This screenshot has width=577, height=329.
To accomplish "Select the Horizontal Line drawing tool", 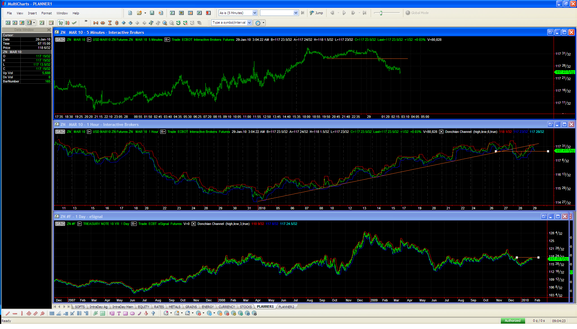I will pyautogui.click(x=15, y=313).
